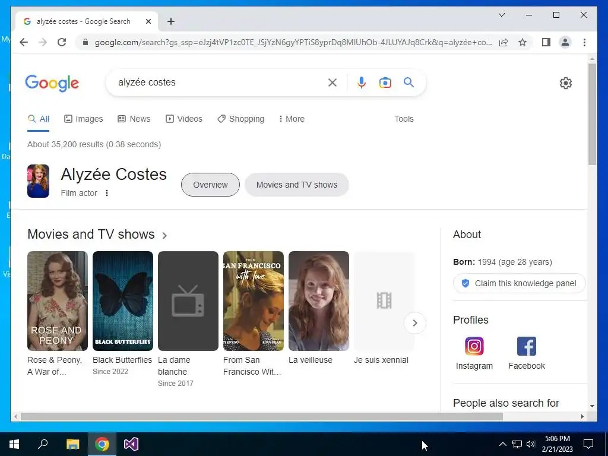The height and width of the screenshot is (456, 608).
Task: Open the La veilleuse poster
Action: coord(319,301)
